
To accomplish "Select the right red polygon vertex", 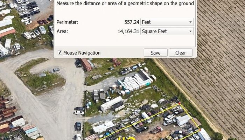I will pos(199,130).
